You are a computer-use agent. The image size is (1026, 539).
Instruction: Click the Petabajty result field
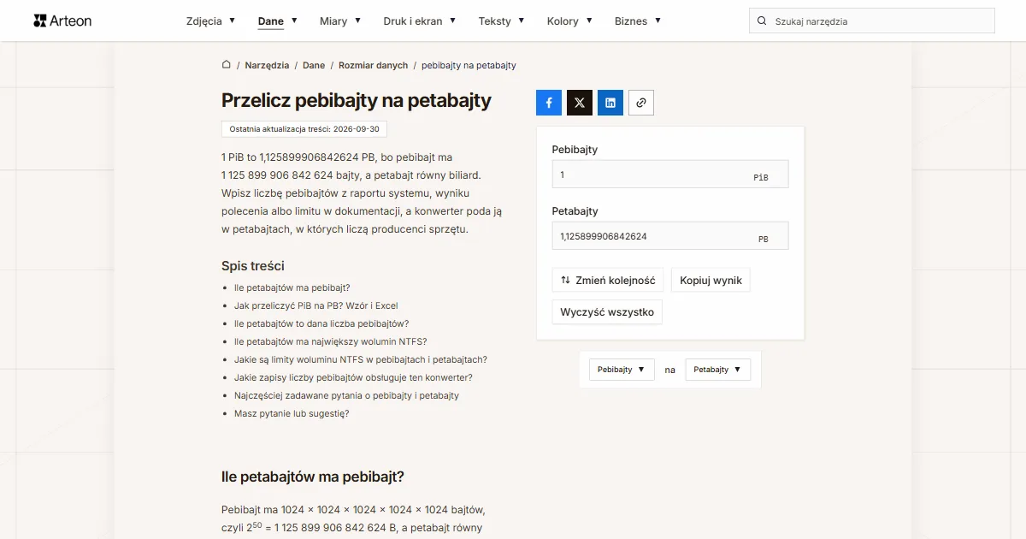pos(670,236)
